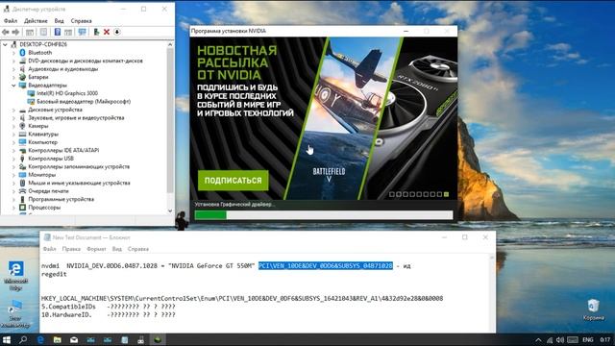Select the Intel(R) HD Graphics 3000 adapter icon
The height and width of the screenshot is (346, 615).
click(31, 93)
